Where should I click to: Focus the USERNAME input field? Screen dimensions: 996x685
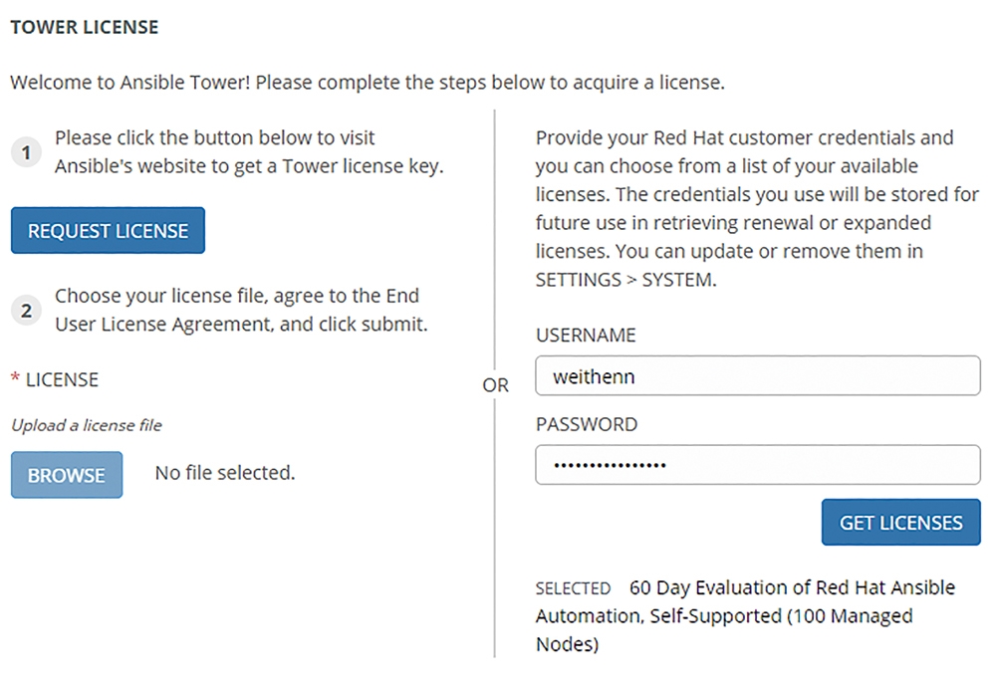tap(758, 375)
